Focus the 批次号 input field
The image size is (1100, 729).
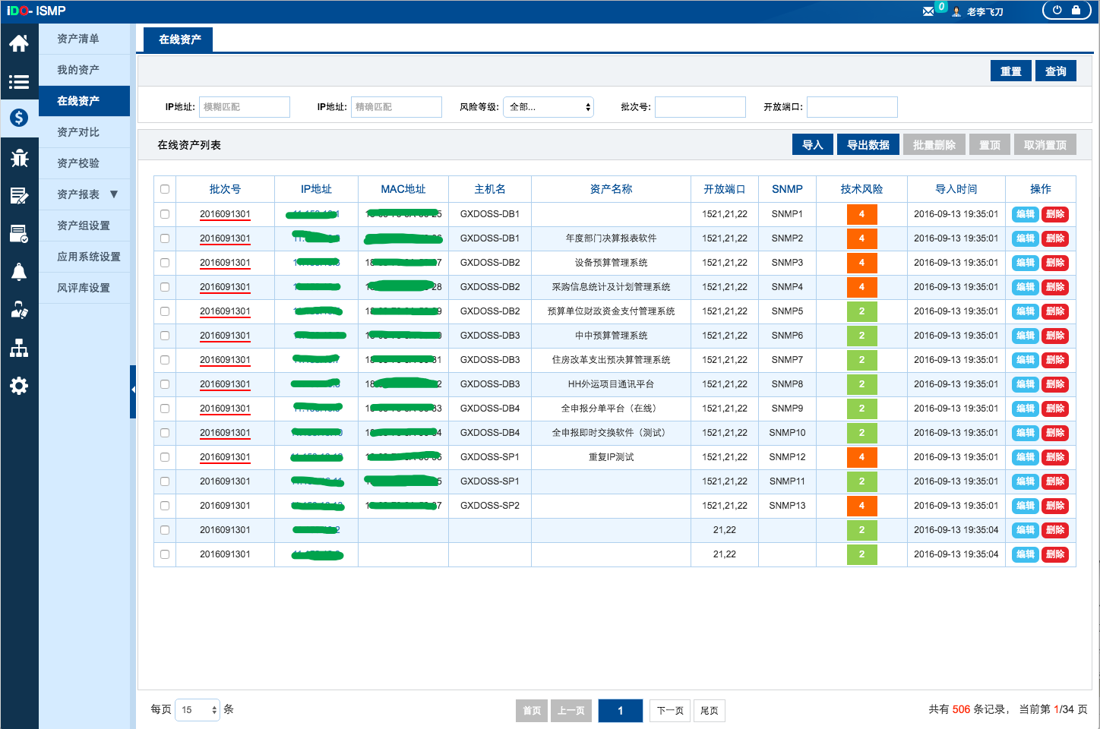[700, 107]
